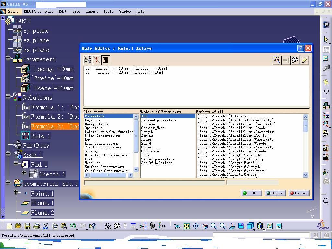Image resolution: width=332 pixels, height=249 pixels.
Task: Click OK in the Rule Editor
Action: coord(251,193)
